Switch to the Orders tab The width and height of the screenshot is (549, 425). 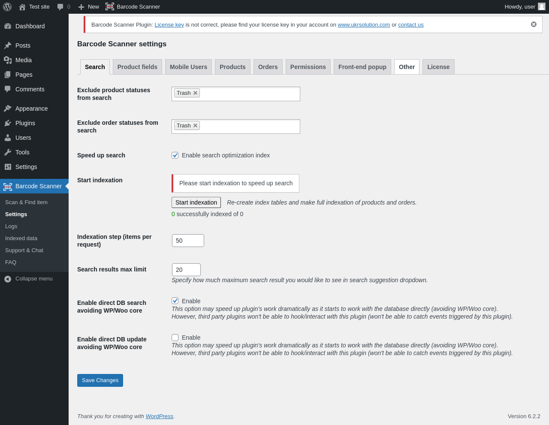pos(268,67)
